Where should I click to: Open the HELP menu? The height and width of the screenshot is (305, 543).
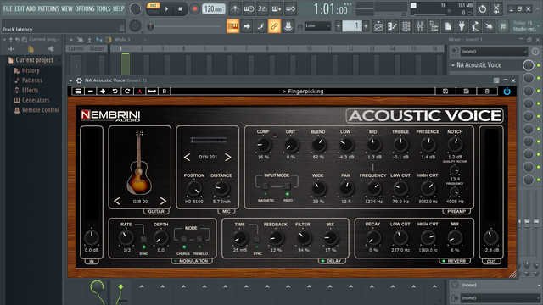click(118, 8)
